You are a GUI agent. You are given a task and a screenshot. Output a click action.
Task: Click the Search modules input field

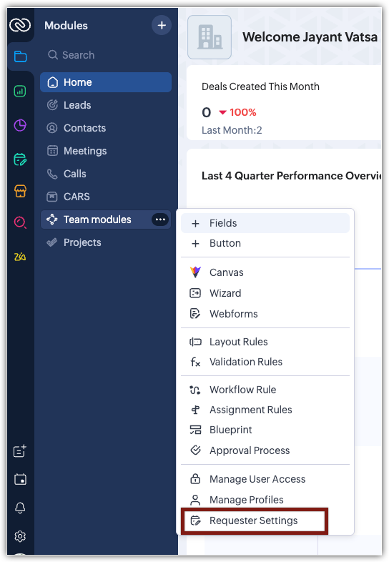pyautogui.click(x=106, y=55)
